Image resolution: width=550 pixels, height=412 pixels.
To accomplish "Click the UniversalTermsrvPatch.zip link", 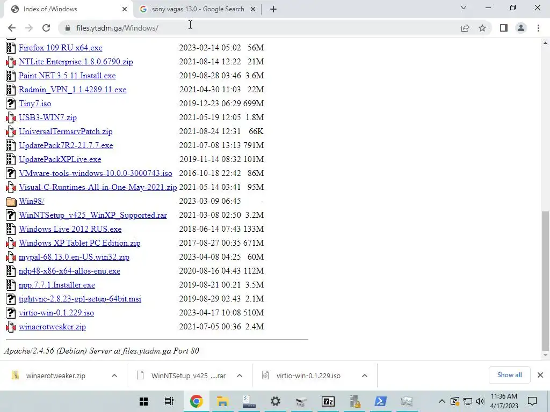I will 66,132.
